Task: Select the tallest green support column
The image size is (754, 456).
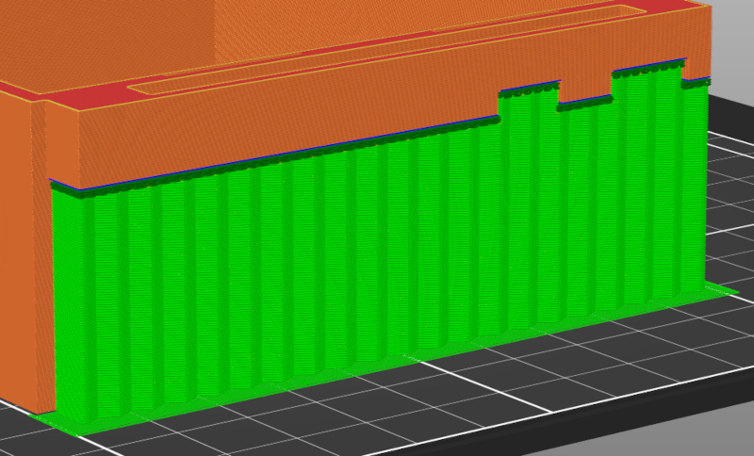Action: [x=647, y=187]
